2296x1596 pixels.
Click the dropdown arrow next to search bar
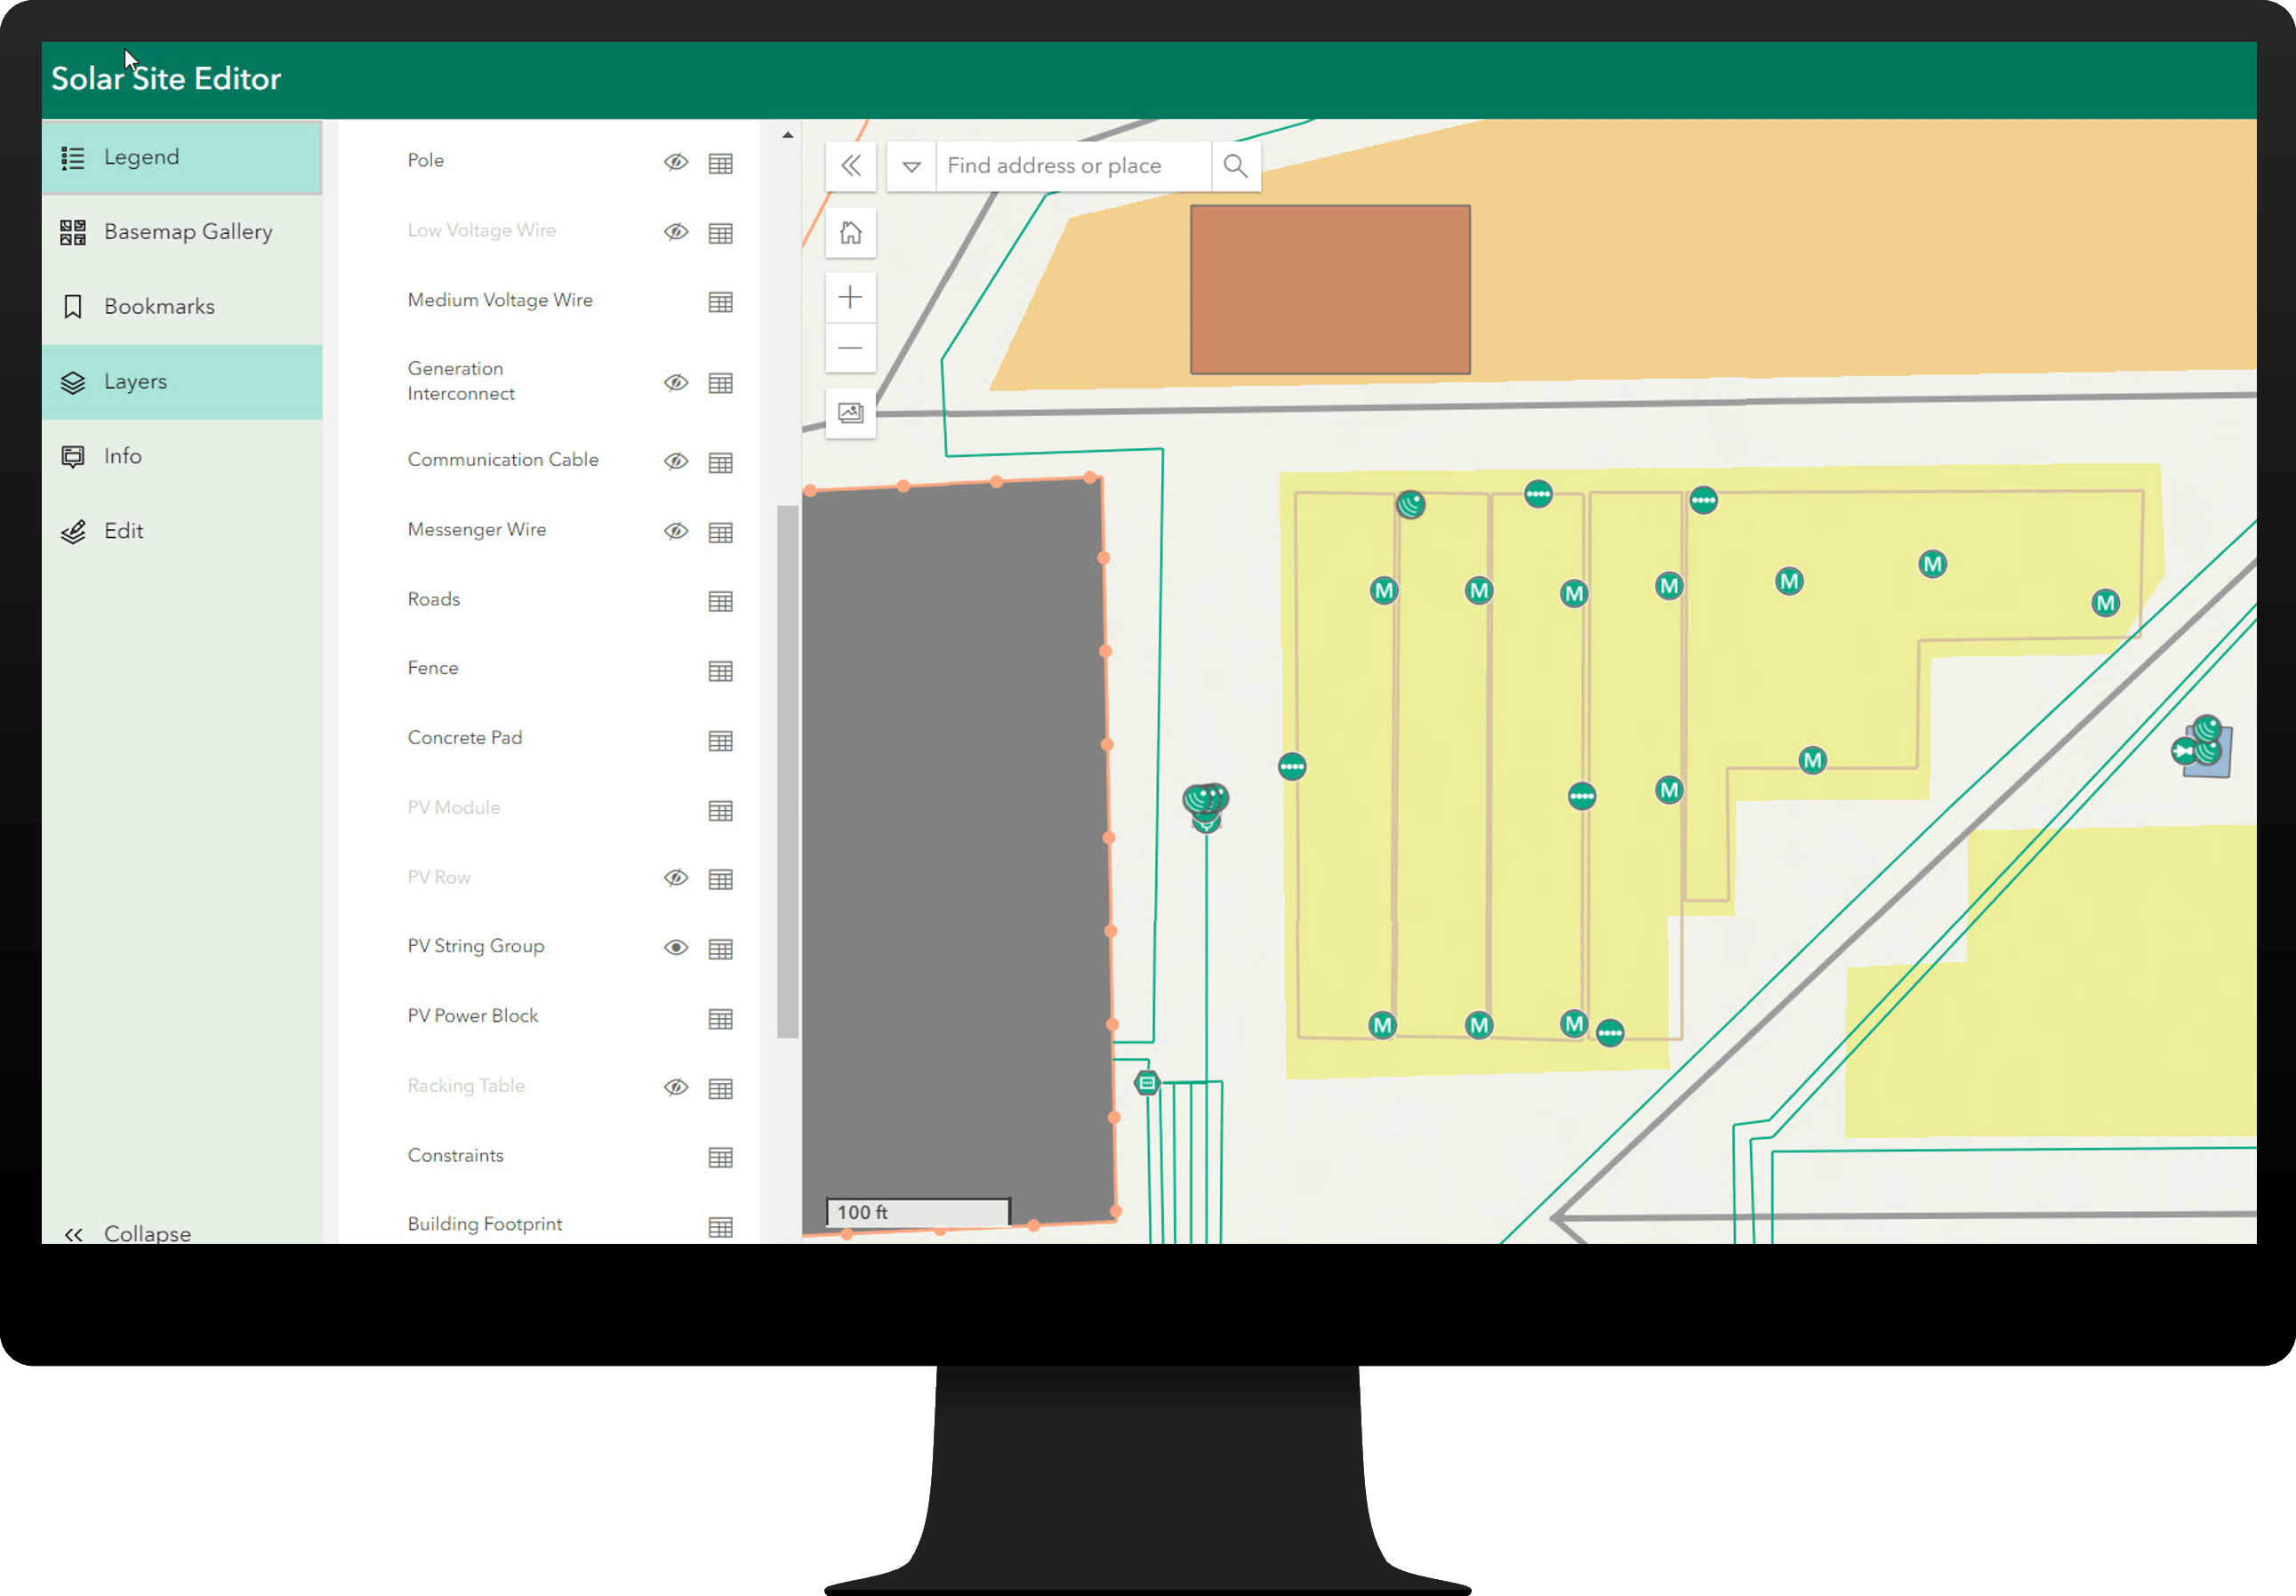coord(911,164)
